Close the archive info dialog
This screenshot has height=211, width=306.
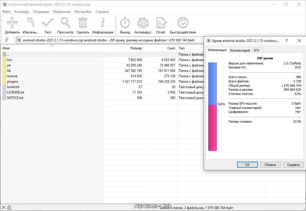tap(299, 40)
